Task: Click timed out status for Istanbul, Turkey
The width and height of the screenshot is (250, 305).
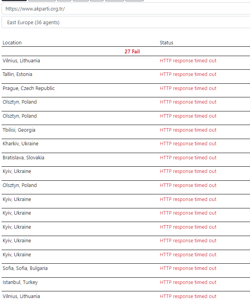Action: point(188,282)
